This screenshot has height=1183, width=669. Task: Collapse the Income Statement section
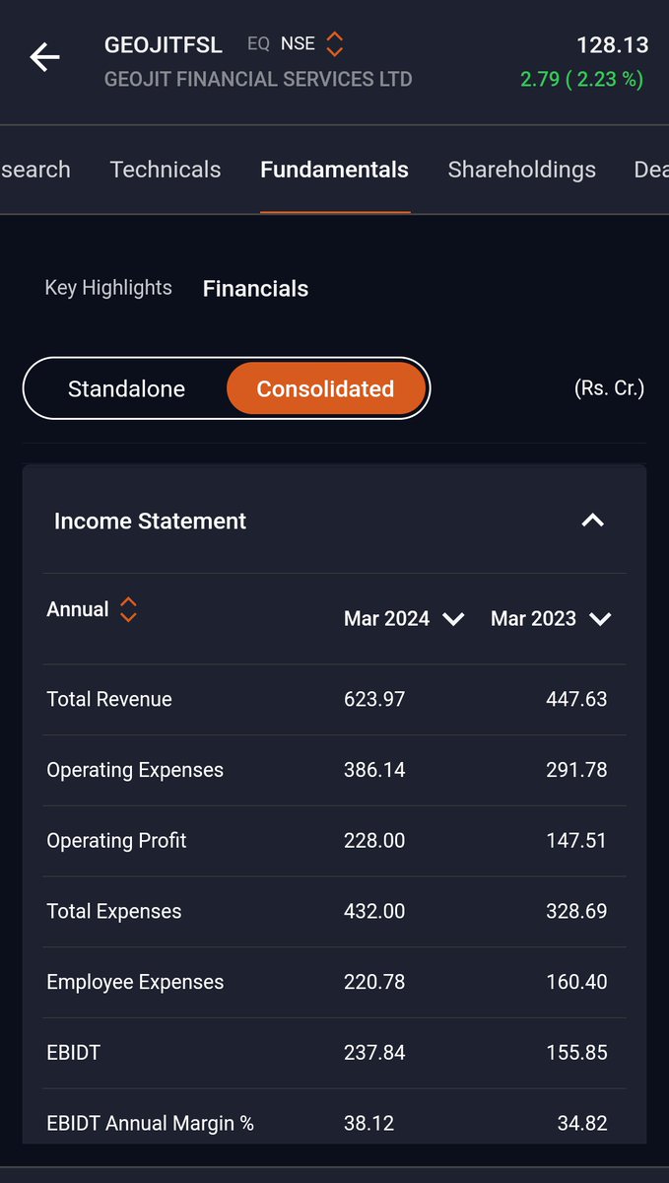point(592,521)
